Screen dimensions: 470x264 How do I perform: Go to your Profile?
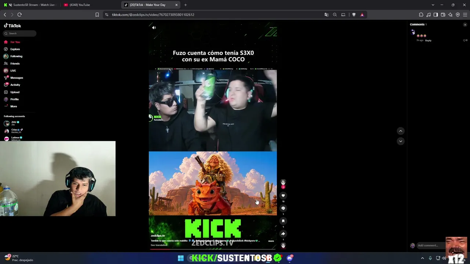[x=11, y=99]
